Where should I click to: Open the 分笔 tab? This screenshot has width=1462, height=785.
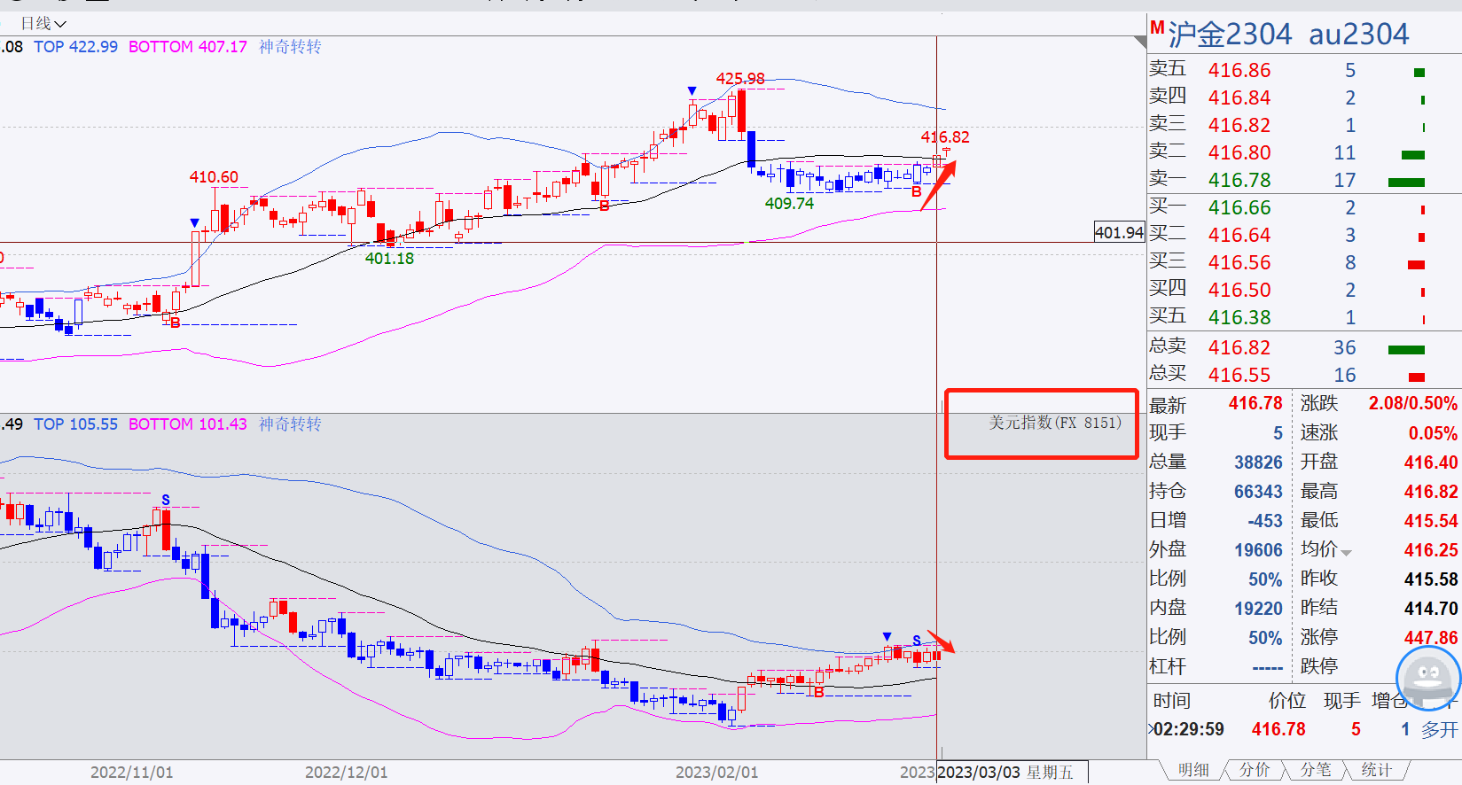tap(1315, 770)
